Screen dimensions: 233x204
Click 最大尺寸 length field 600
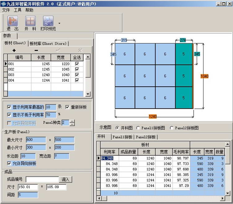[36, 140]
